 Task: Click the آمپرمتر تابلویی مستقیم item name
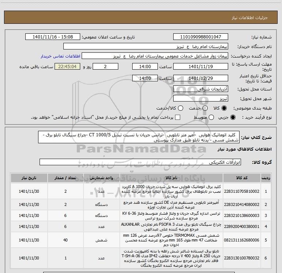(171, 204)
